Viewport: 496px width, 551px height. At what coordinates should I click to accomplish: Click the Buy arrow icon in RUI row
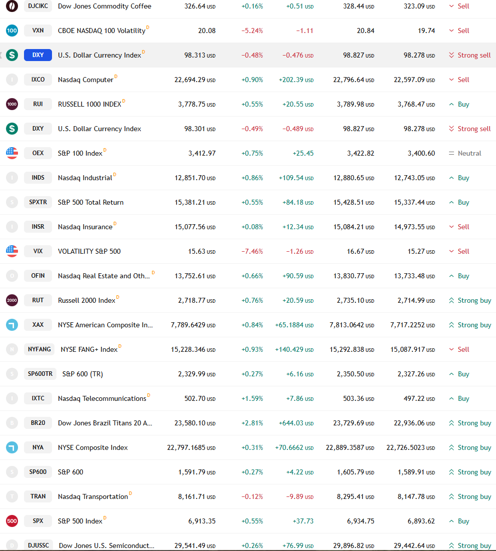451,105
